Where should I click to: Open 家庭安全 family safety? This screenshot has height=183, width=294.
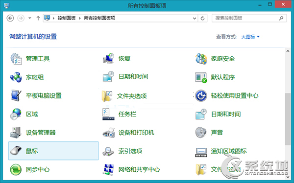215,59
